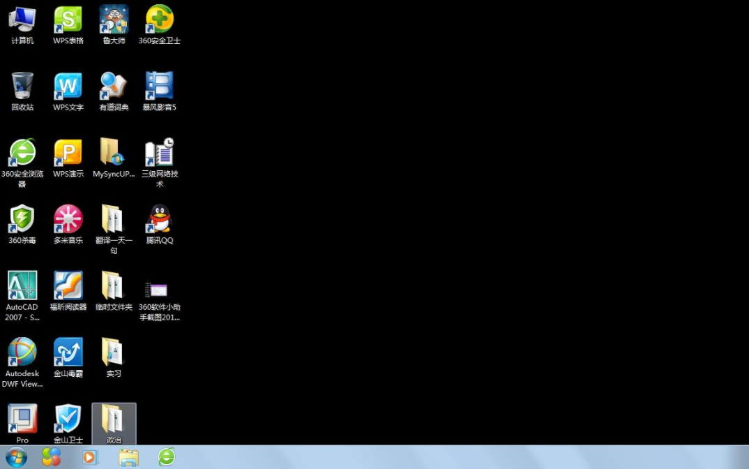The height and width of the screenshot is (469, 749).
Task: Select the 实习 folder on desktop
Action: tap(114, 352)
